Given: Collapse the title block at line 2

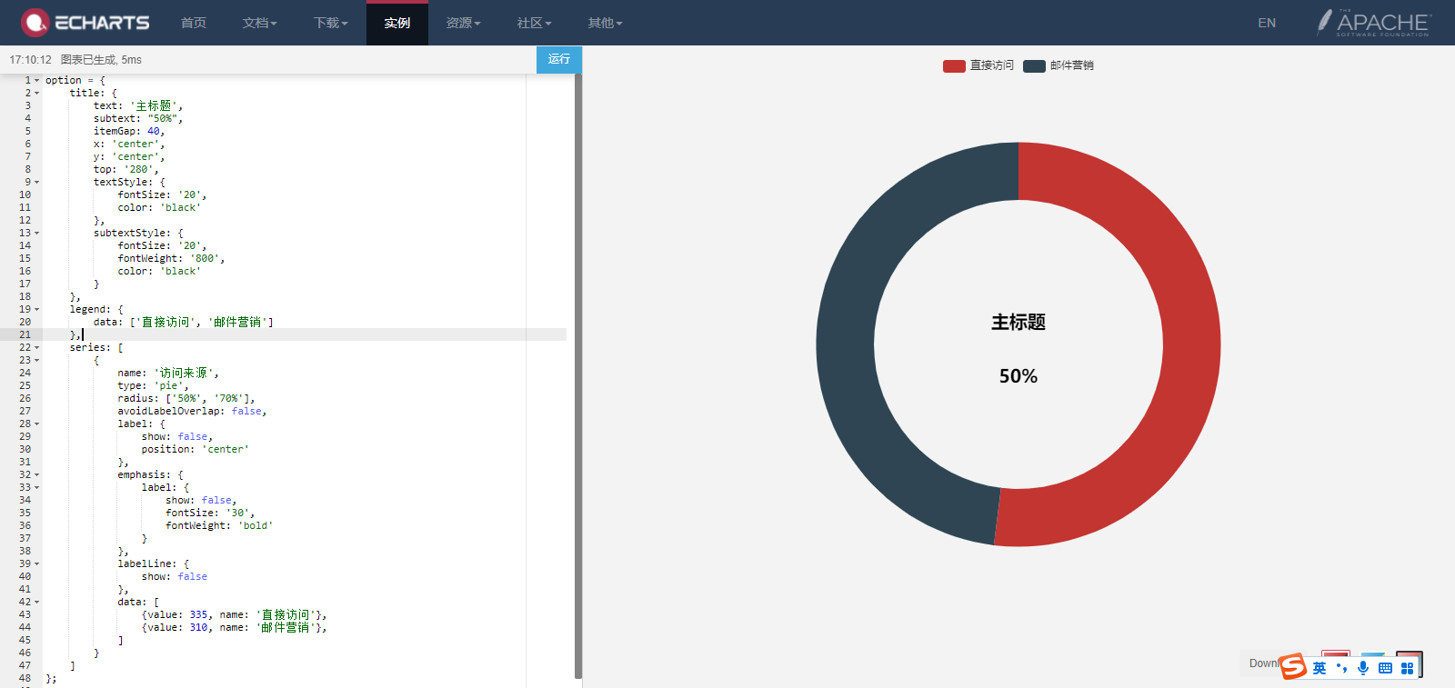Looking at the screenshot, I should (x=37, y=94).
